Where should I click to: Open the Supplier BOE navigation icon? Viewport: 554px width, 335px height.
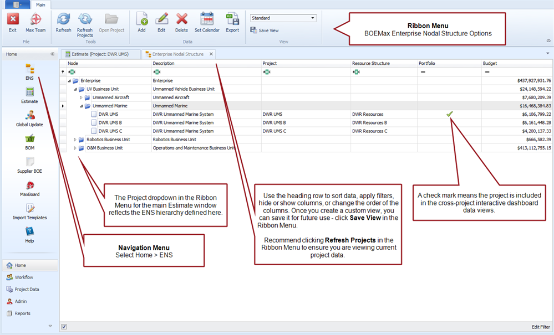click(29, 164)
